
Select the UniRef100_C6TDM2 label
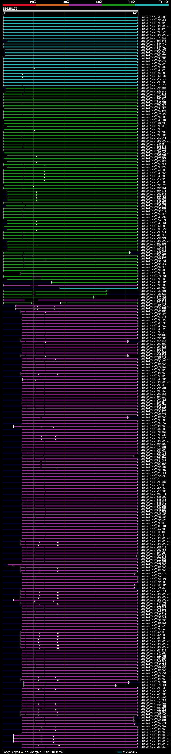click(153, 226)
